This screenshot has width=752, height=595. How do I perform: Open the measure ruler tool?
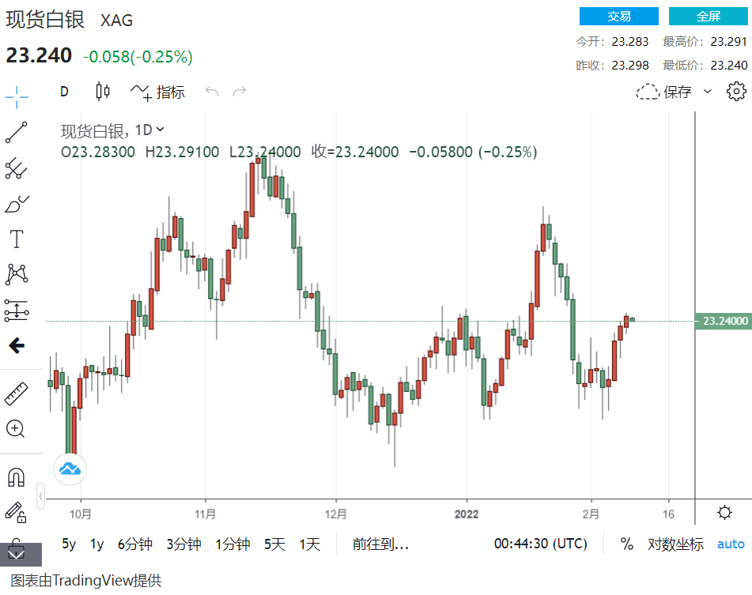pos(17,393)
